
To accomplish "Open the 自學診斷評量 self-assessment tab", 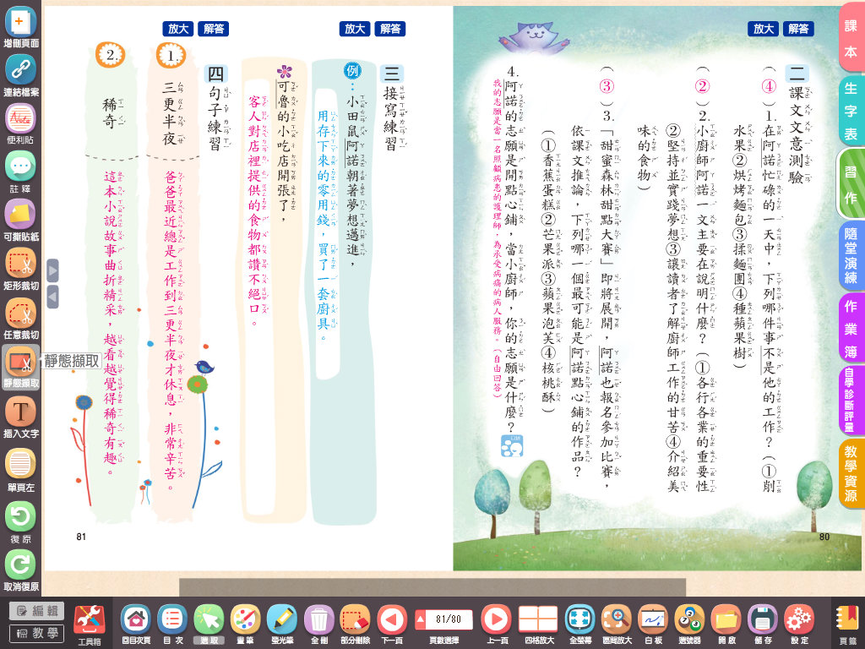I will pyautogui.click(x=851, y=401).
